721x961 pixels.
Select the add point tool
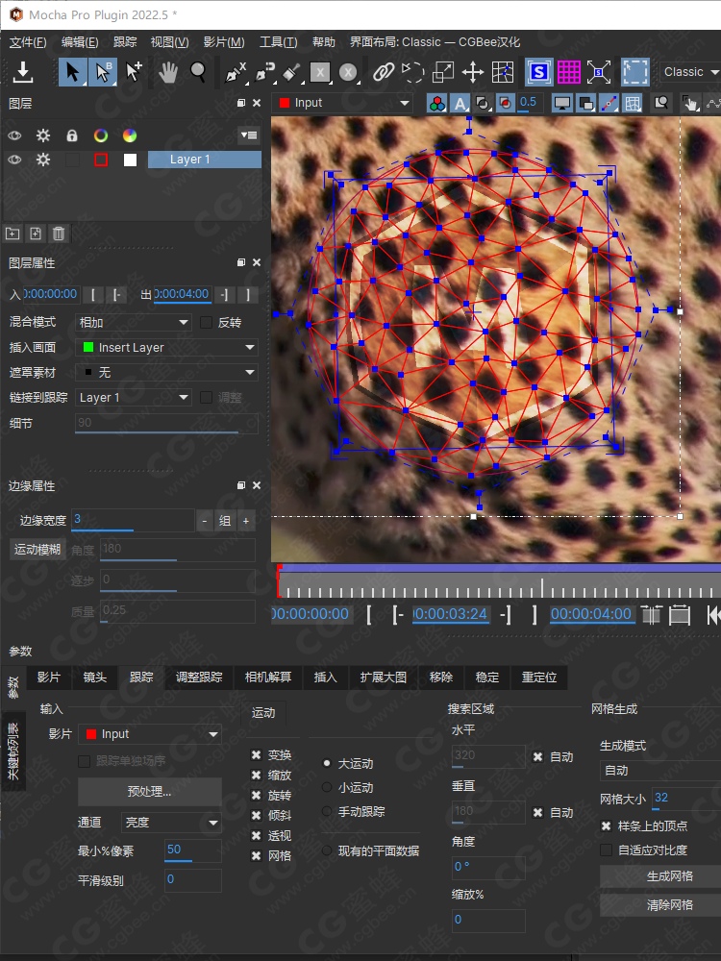[133, 72]
